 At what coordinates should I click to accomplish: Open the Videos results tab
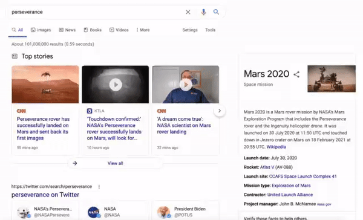119,30
